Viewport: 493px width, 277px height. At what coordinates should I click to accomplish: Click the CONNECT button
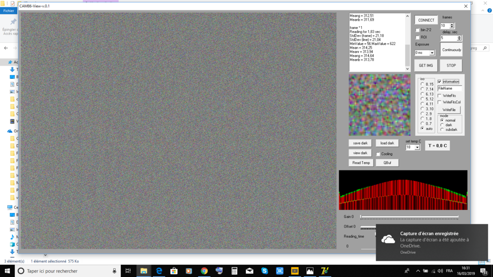click(426, 20)
